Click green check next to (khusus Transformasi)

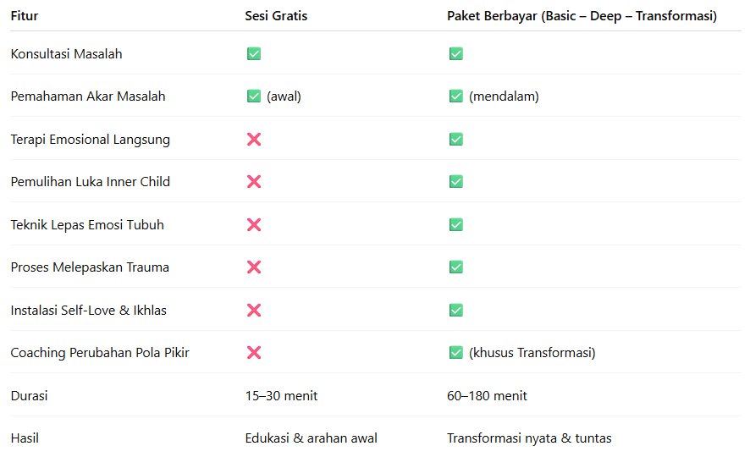click(x=455, y=353)
